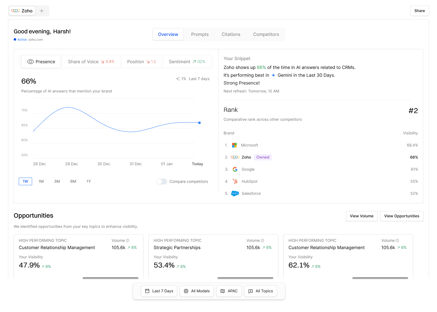Screen dimensions: 437x312
Task: Click the Zoho logo in the rank list
Action: coord(235,157)
